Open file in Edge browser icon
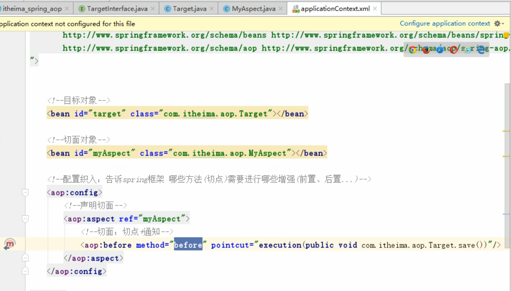Screen dimensions: 511x291 481,50
